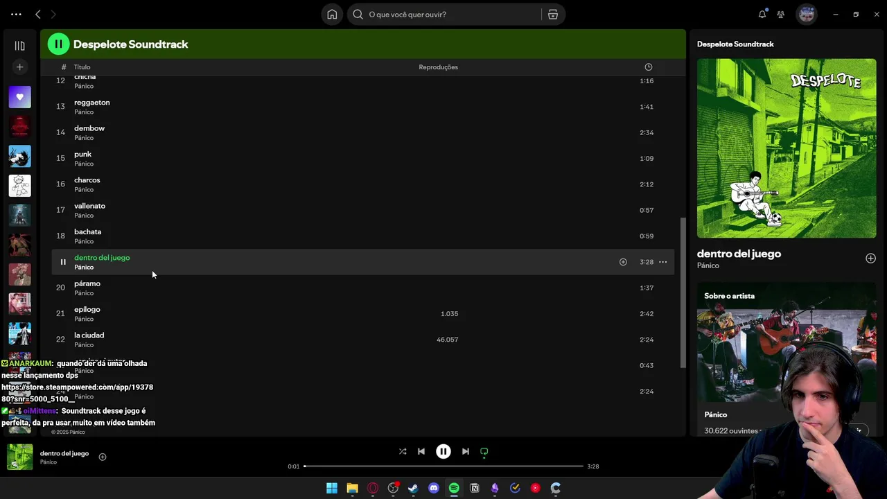The width and height of the screenshot is (887, 499).
Task: Seek in the playback progress bar
Action: (x=443, y=466)
